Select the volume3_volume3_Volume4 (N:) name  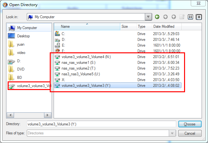coord(86,57)
